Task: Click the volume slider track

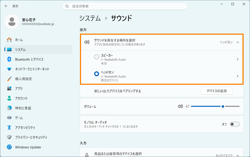Action: pos(215,106)
